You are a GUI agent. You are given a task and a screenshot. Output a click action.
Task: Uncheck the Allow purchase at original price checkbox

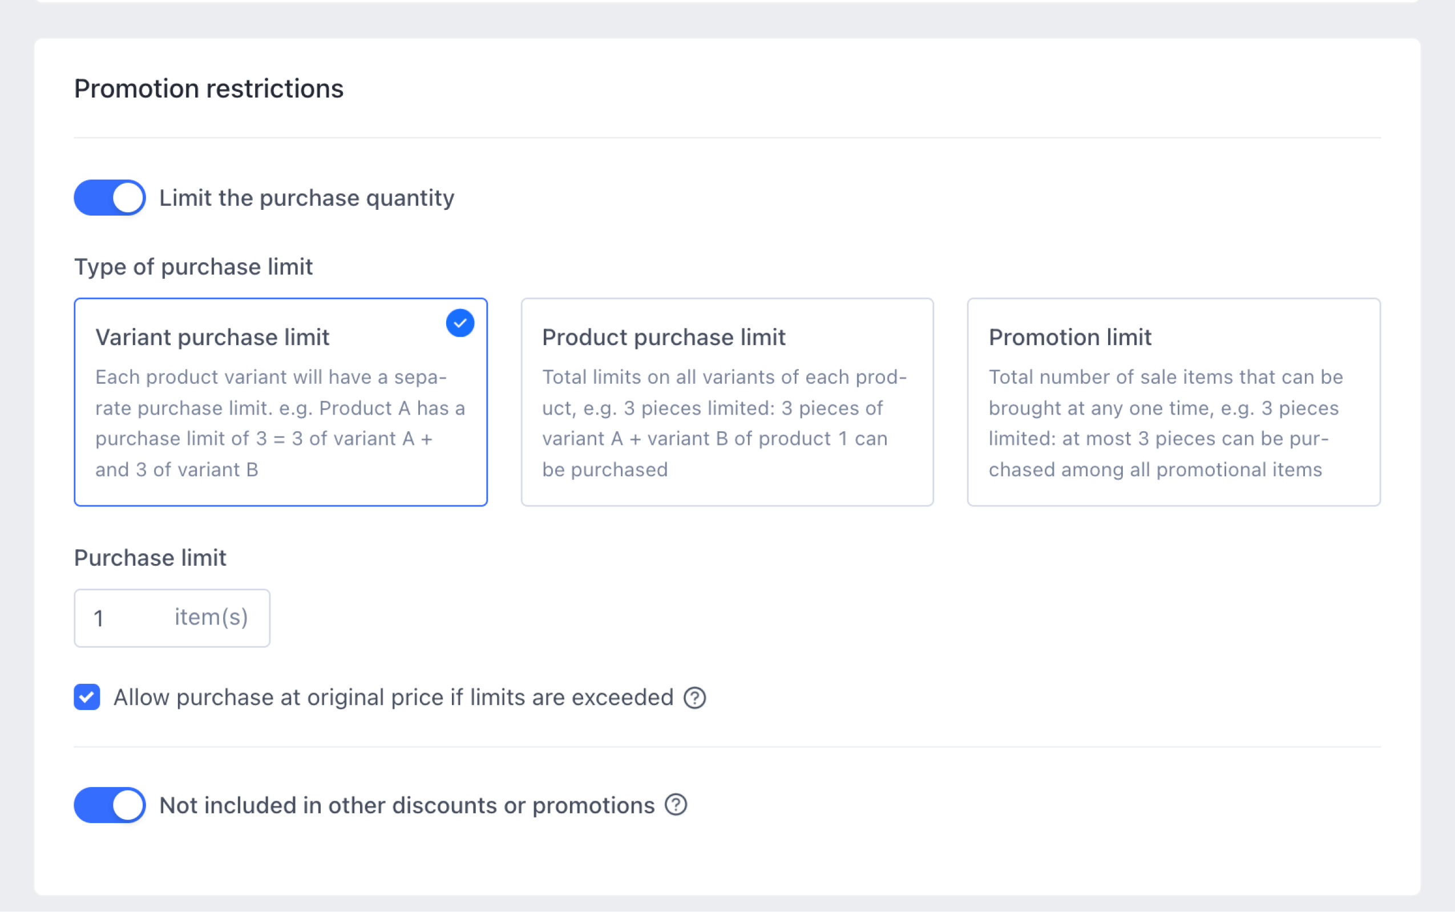tap(87, 698)
